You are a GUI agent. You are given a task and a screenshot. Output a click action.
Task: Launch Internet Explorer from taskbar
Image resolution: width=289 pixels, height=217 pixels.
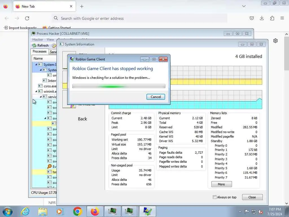[x=25, y=211]
